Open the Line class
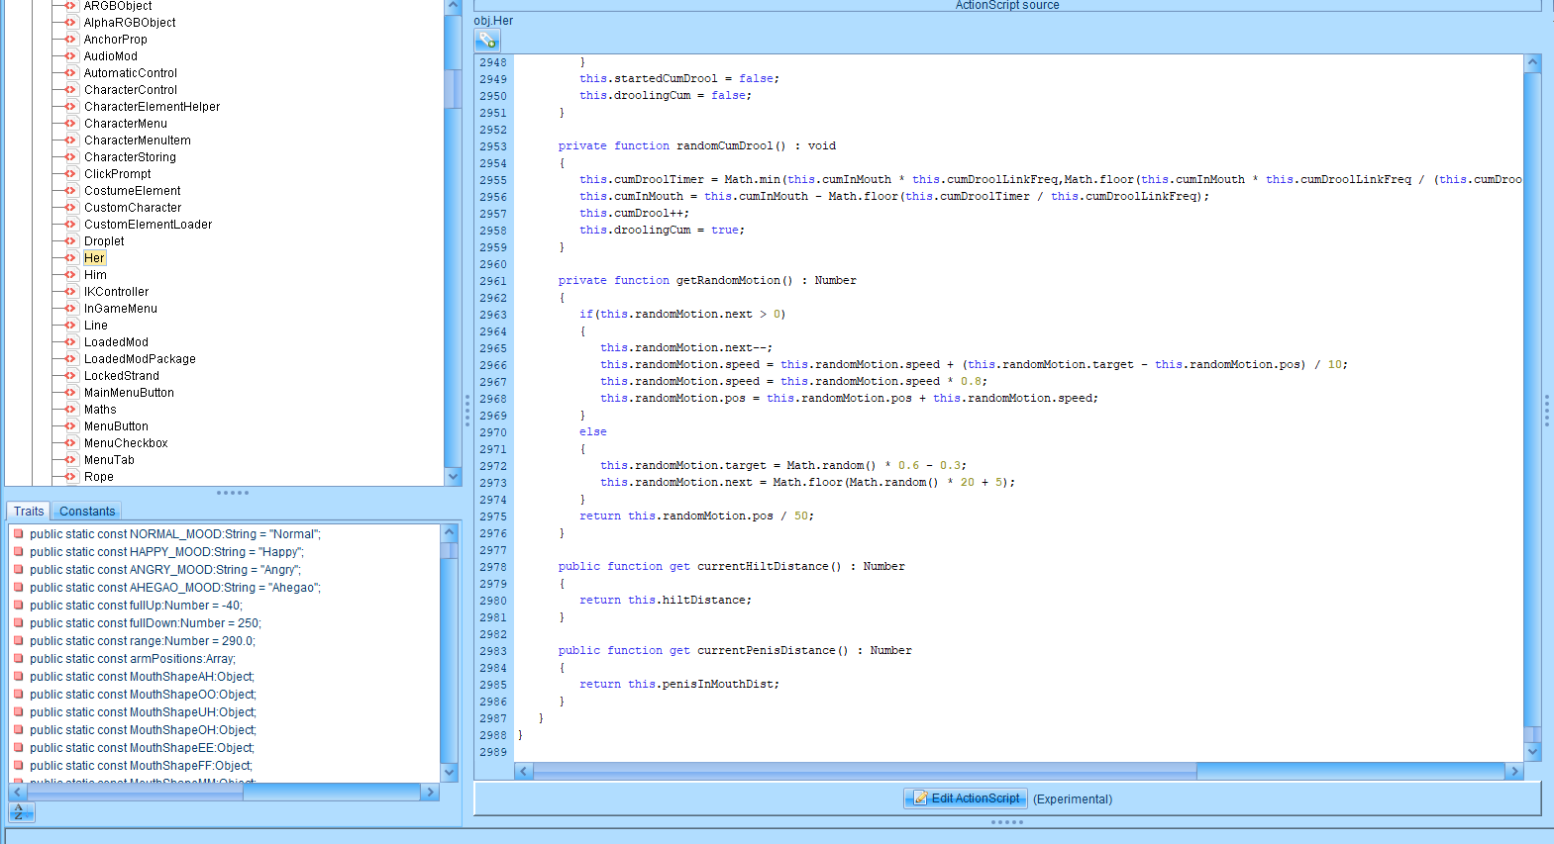 96,326
